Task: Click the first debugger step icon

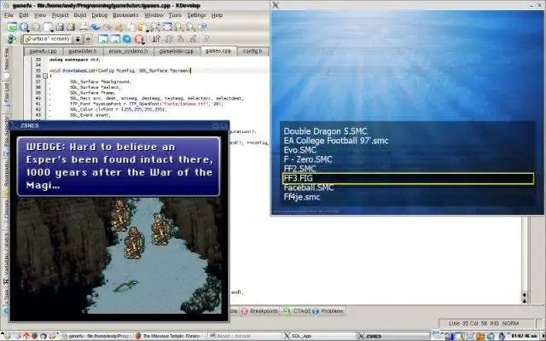Action: pyautogui.click(x=157, y=39)
